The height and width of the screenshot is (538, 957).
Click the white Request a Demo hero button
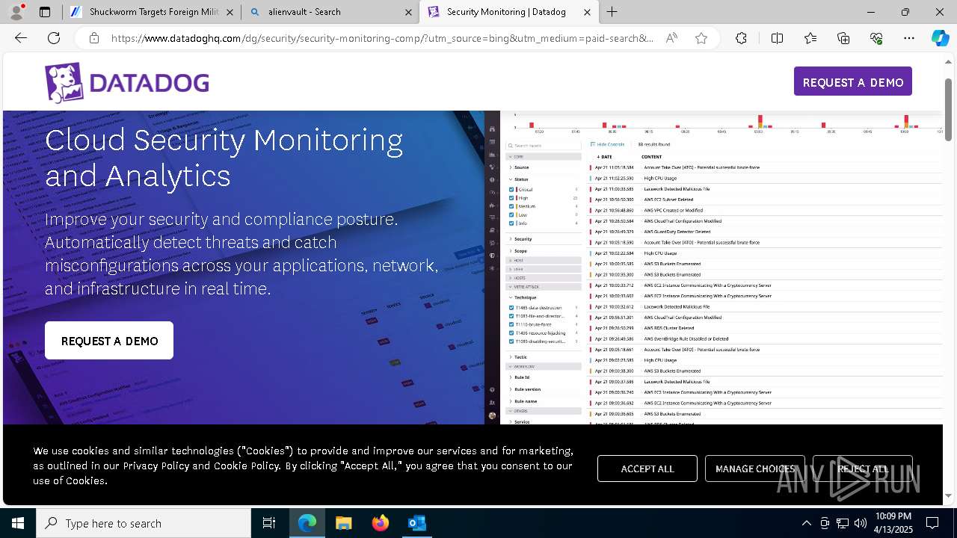click(x=109, y=341)
